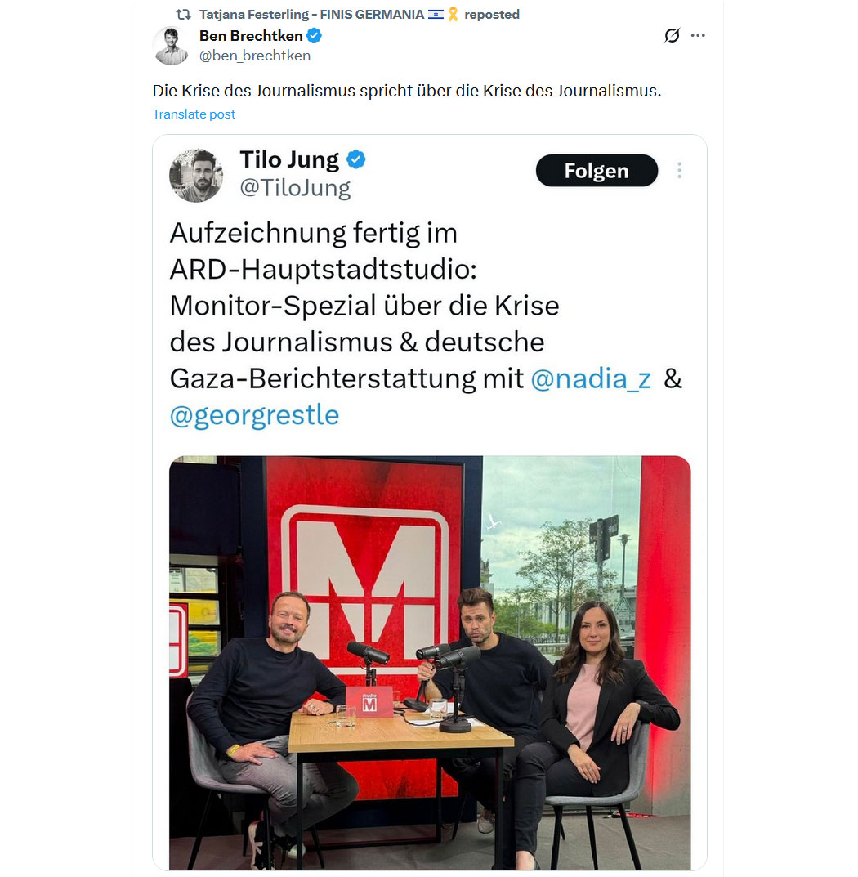Click the Tilo Jung display name
858x877 pixels.
point(289,160)
